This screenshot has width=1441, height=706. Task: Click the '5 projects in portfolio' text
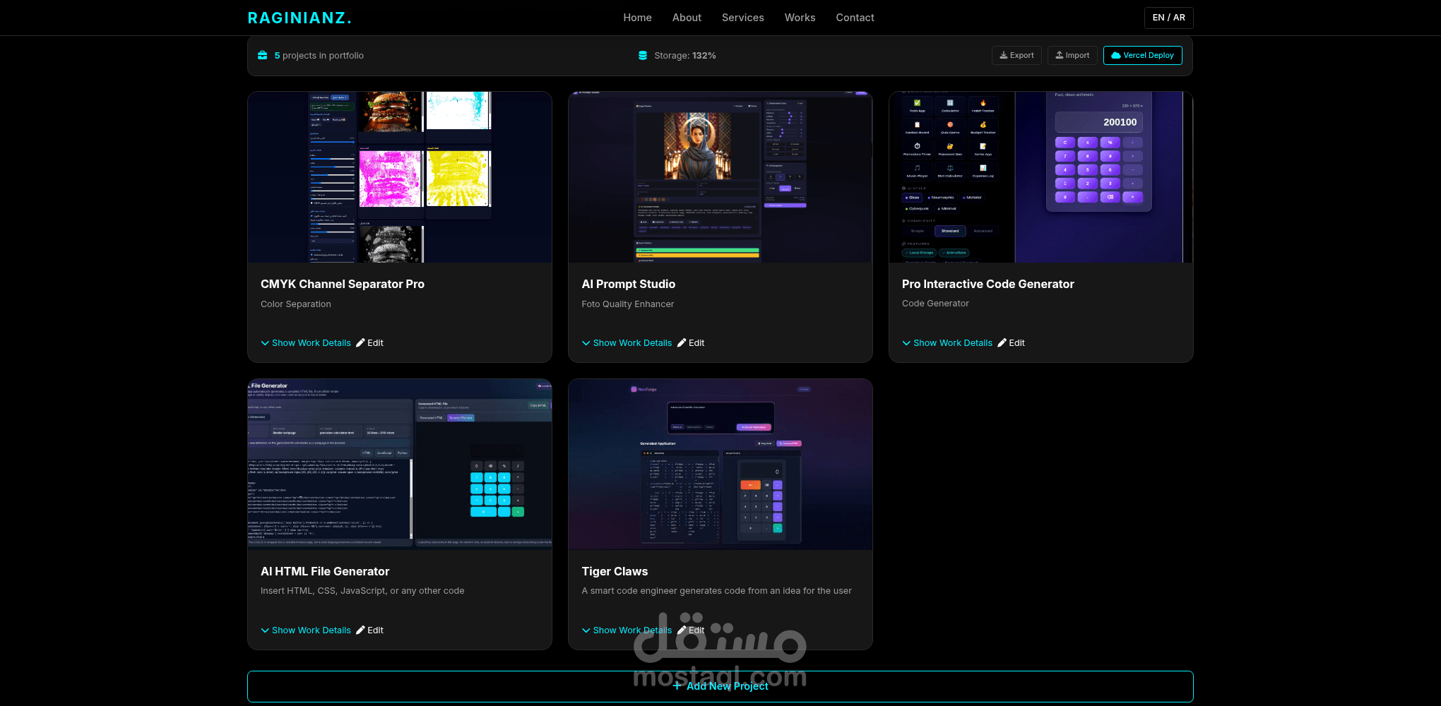319,56
